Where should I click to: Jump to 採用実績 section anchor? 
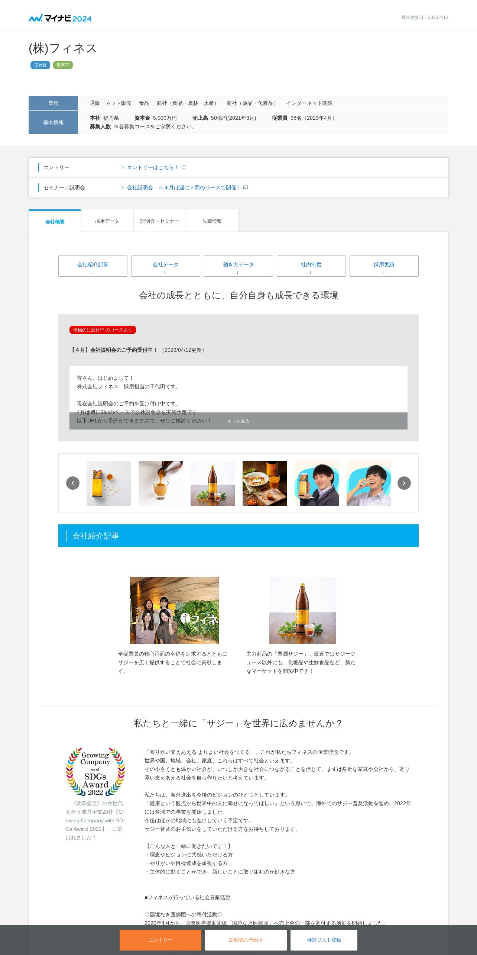point(384,266)
